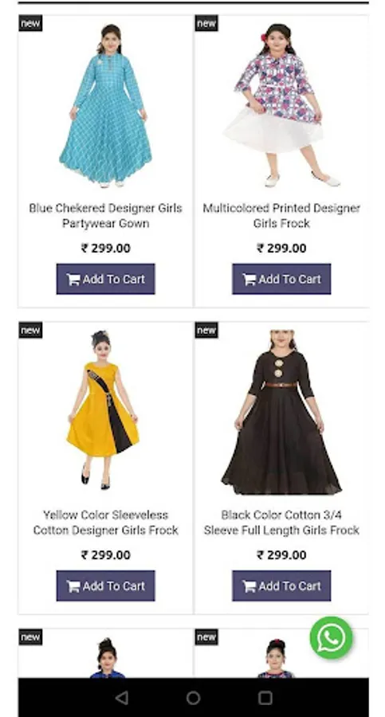Add Yellow Sleeveless Frock to cart
385x717 pixels.
106,586
